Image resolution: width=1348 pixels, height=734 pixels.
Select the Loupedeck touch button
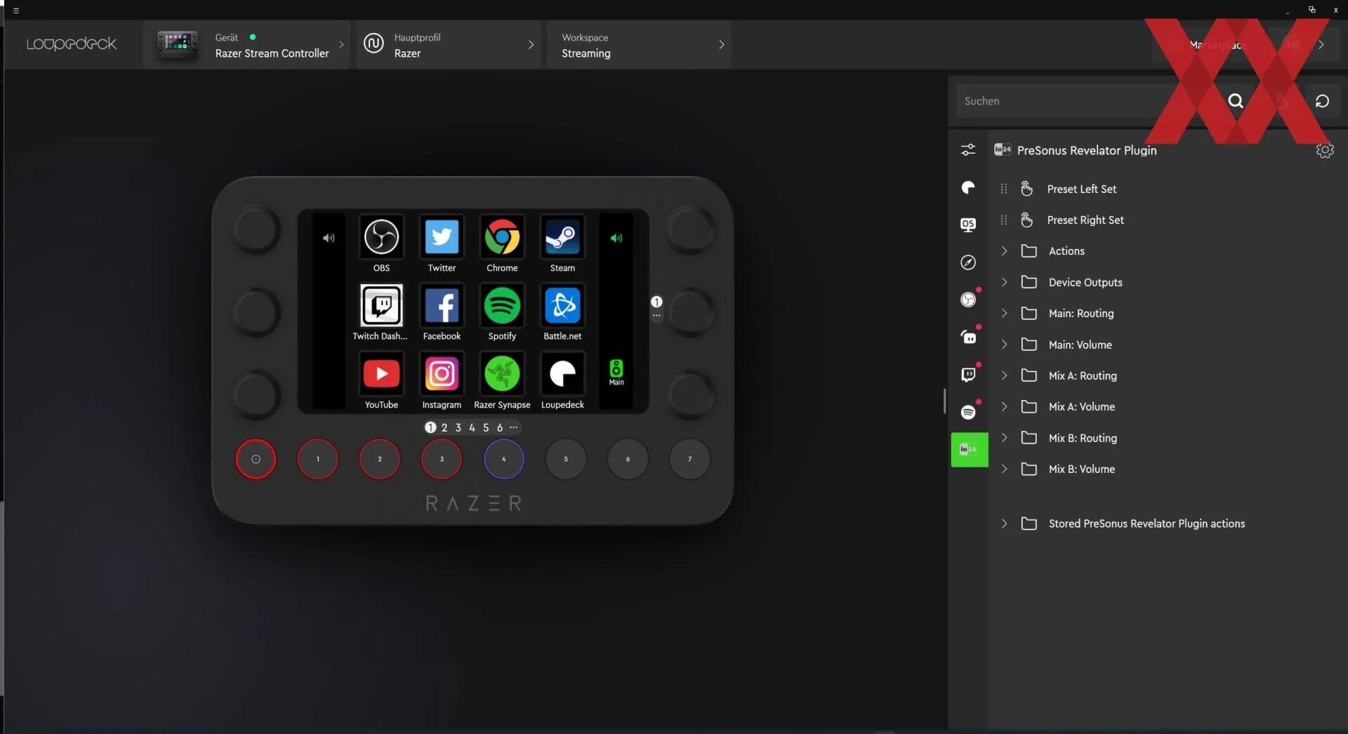point(562,373)
